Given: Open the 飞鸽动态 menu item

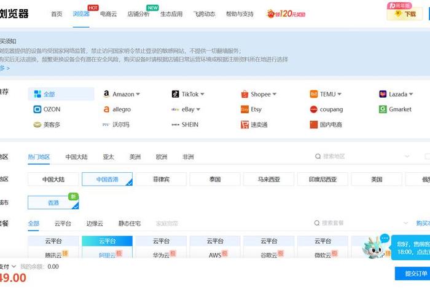Looking at the screenshot, I should tap(204, 14).
